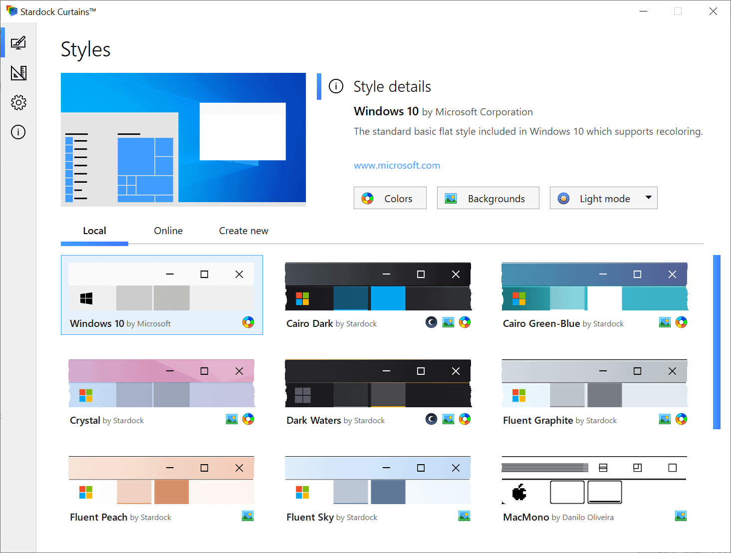Click Cairo Dark's background picture icon
The image size is (731, 553).
pyautogui.click(x=449, y=322)
